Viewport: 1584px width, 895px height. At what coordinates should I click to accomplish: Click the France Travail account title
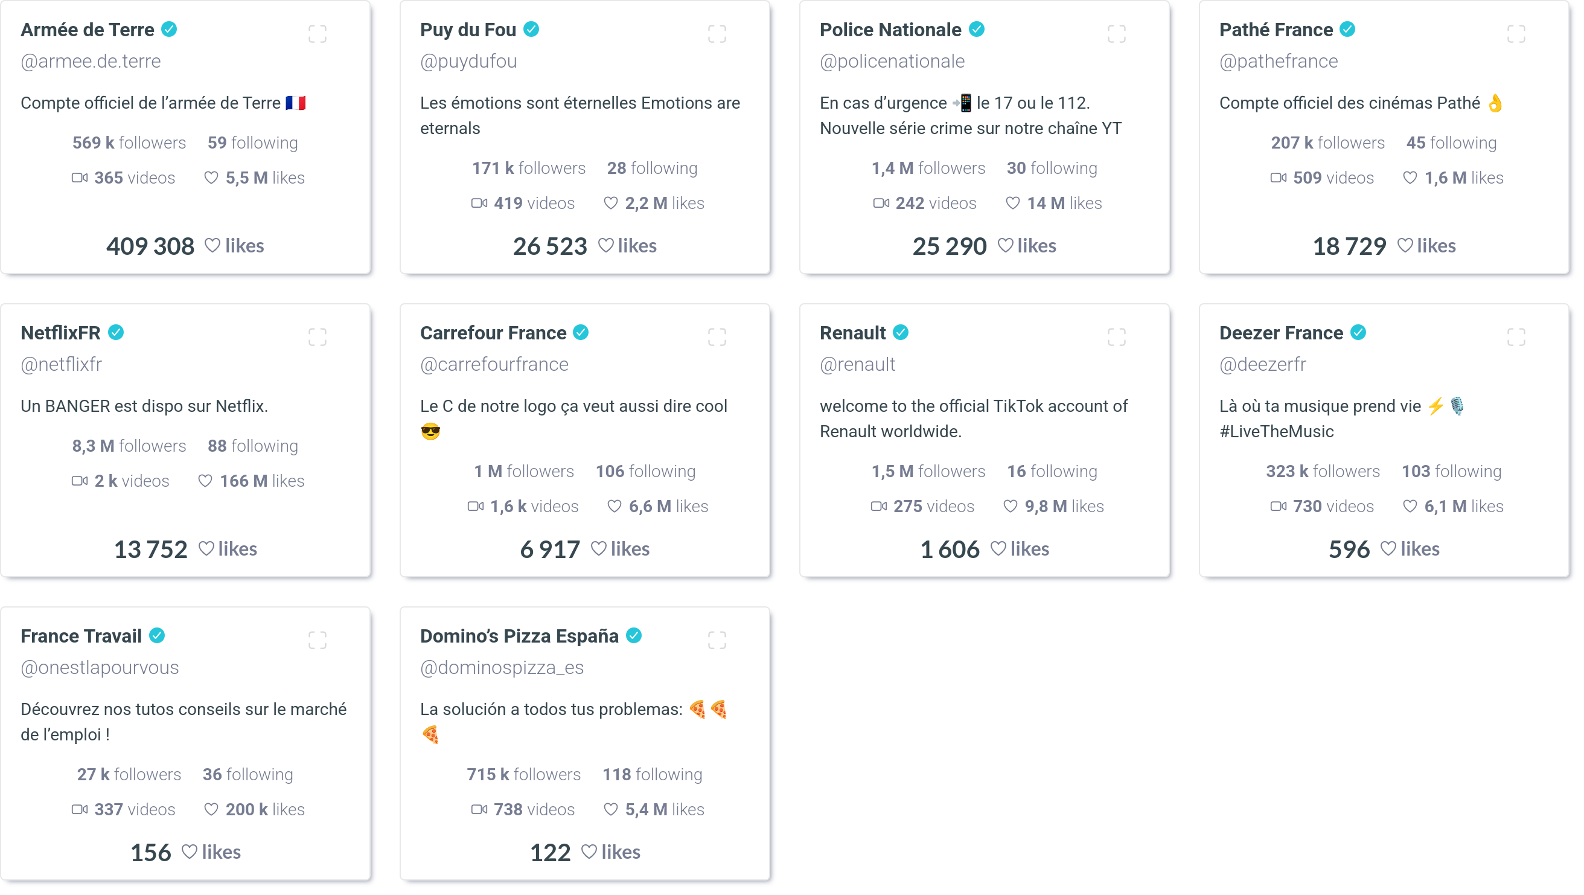click(81, 636)
